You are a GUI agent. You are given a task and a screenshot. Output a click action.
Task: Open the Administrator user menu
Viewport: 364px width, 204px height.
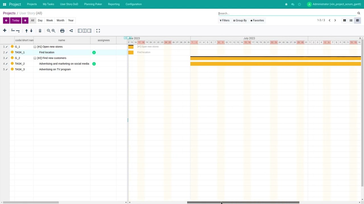coord(334,4)
